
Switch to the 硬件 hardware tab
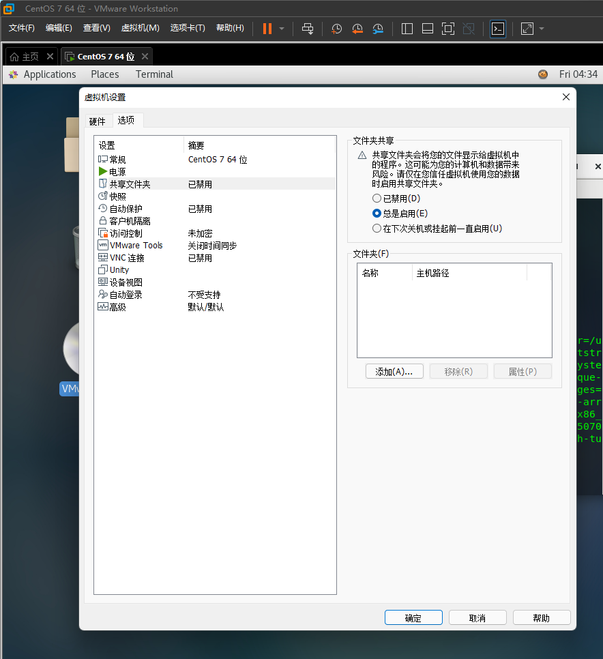98,121
